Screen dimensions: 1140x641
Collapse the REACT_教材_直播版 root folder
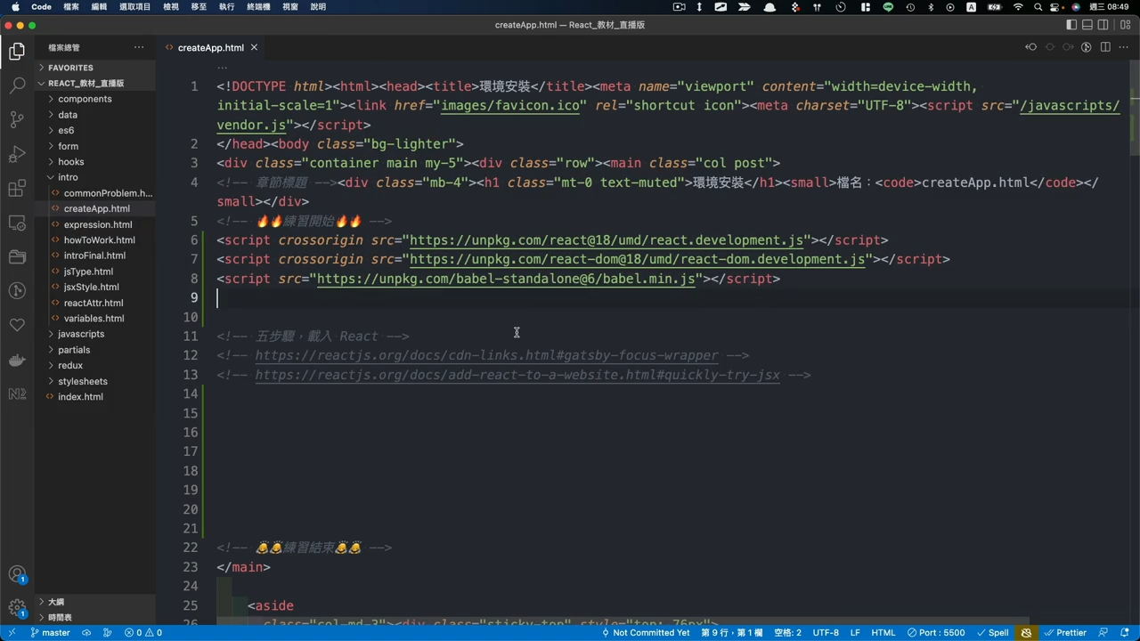[x=95, y=83]
